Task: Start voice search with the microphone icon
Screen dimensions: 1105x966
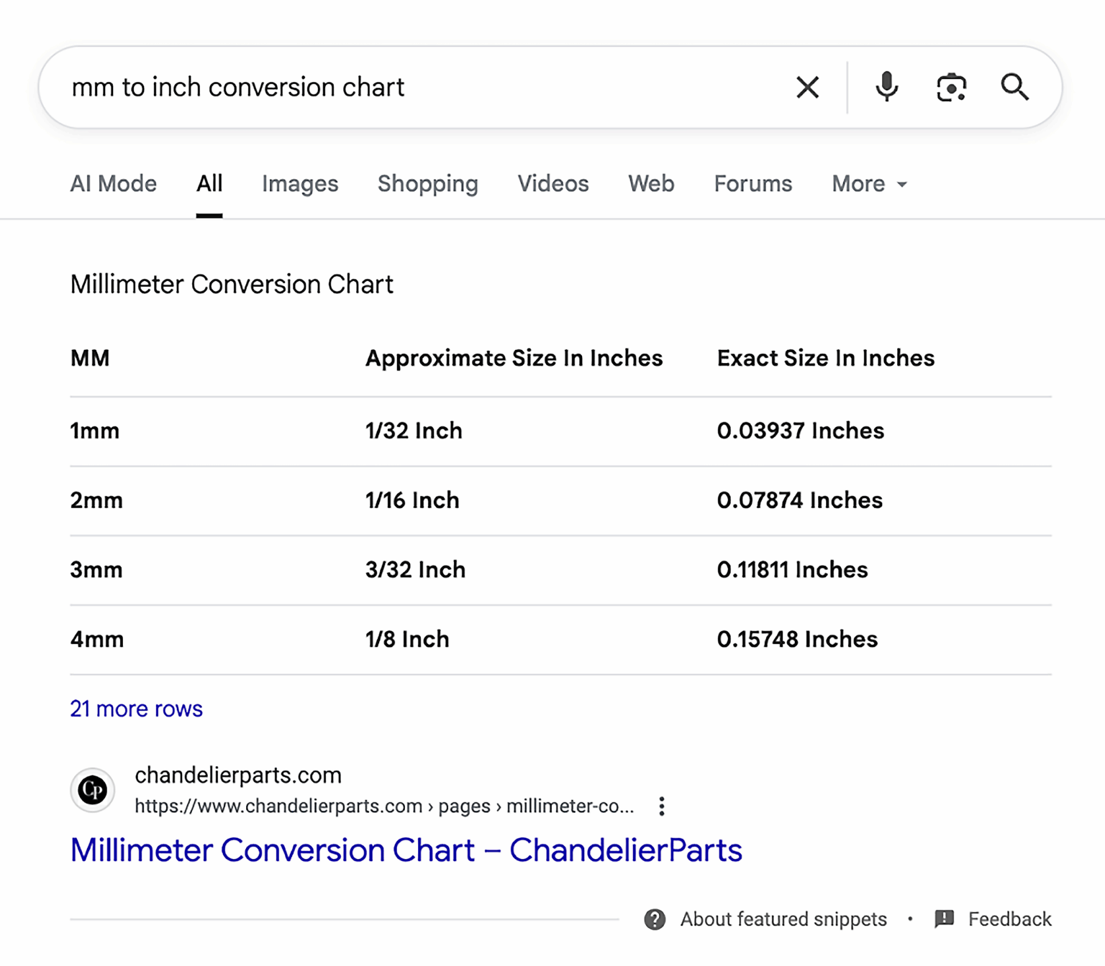Action: [886, 87]
